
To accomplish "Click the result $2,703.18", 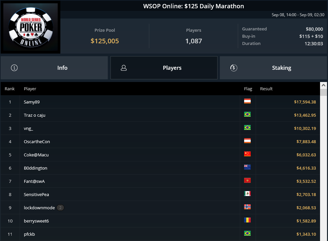I will coord(306,194).
